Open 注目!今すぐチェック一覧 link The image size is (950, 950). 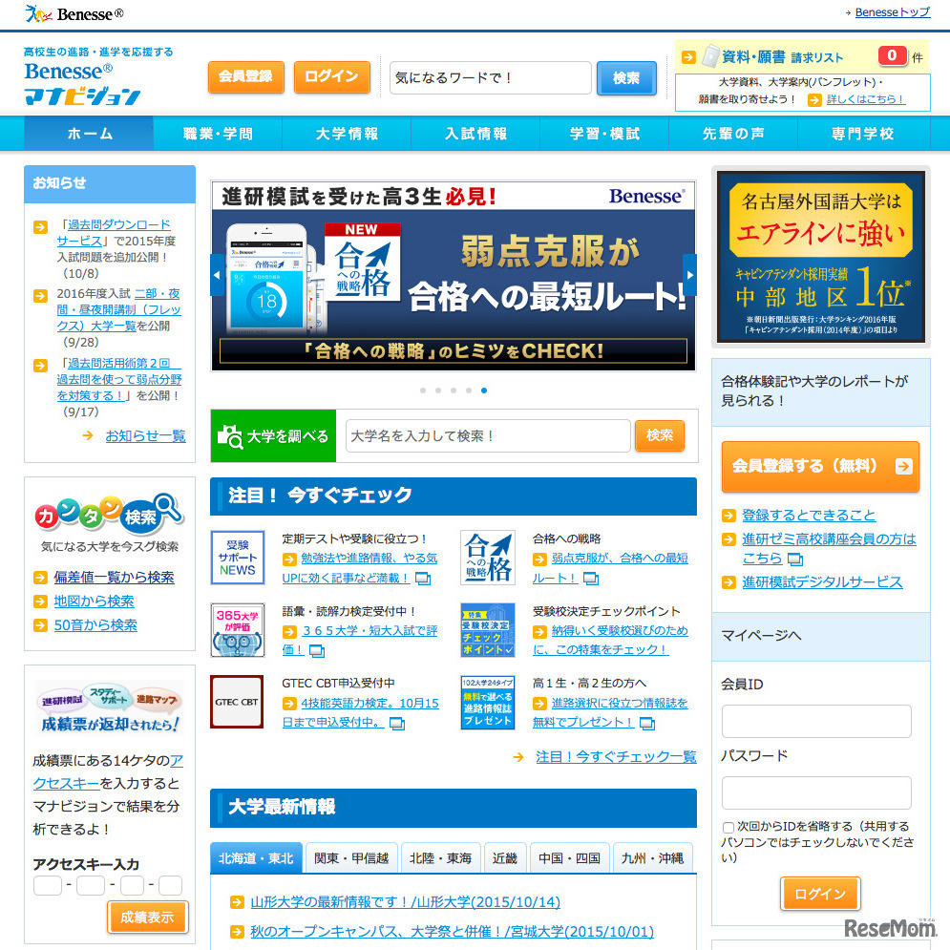[616, 757]
